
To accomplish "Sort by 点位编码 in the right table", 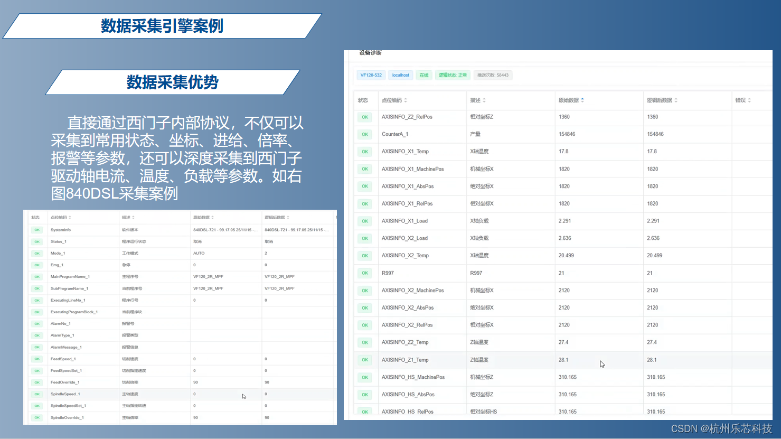I will (x=406, y=100).
